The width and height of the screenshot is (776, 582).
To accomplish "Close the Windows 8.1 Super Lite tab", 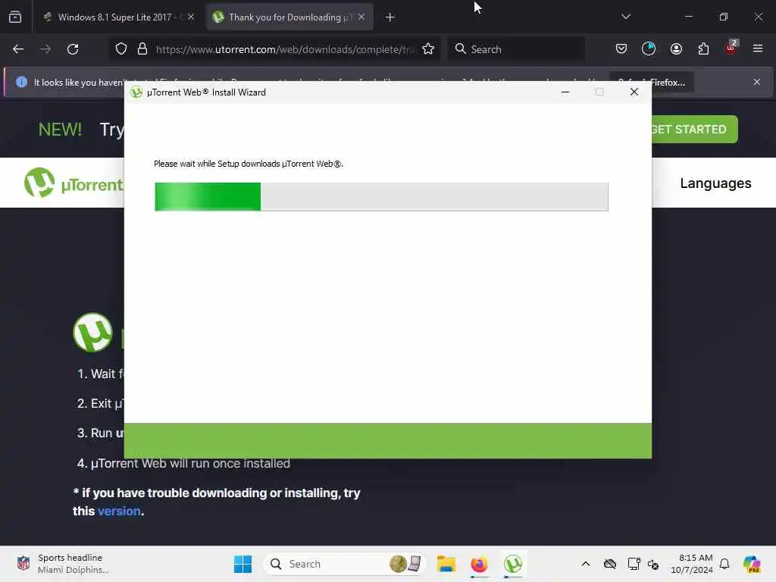I will click(191, 17).
